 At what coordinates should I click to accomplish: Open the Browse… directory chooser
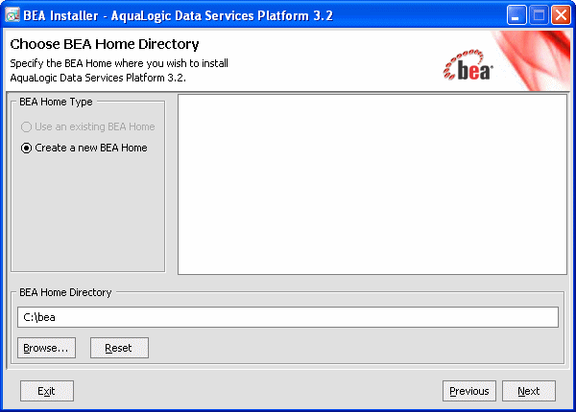(46, 348)
